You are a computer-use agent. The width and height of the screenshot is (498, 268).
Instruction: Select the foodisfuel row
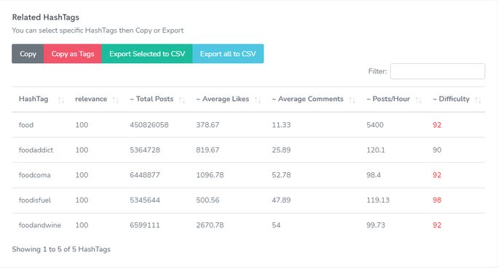pos(248,200)
